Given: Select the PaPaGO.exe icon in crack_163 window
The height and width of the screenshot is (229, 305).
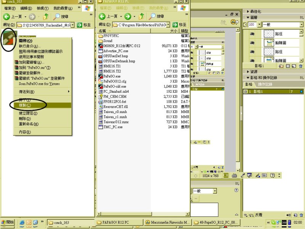Looking at the screenshot, I should [x=8, y=38].
